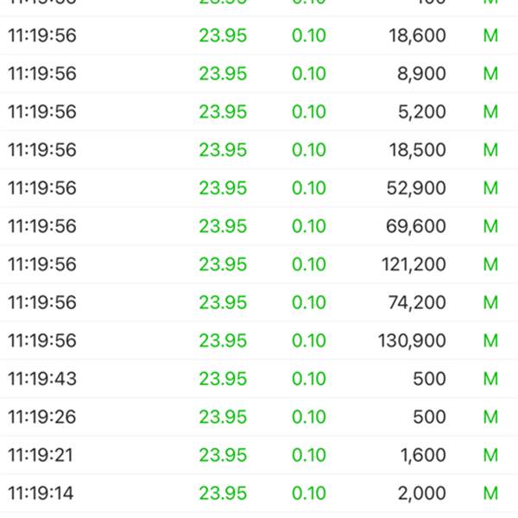Click the 11:19:43 timestamp
Image resolution: width=518 pixels, height=518 pixels.
coord(41,378)
